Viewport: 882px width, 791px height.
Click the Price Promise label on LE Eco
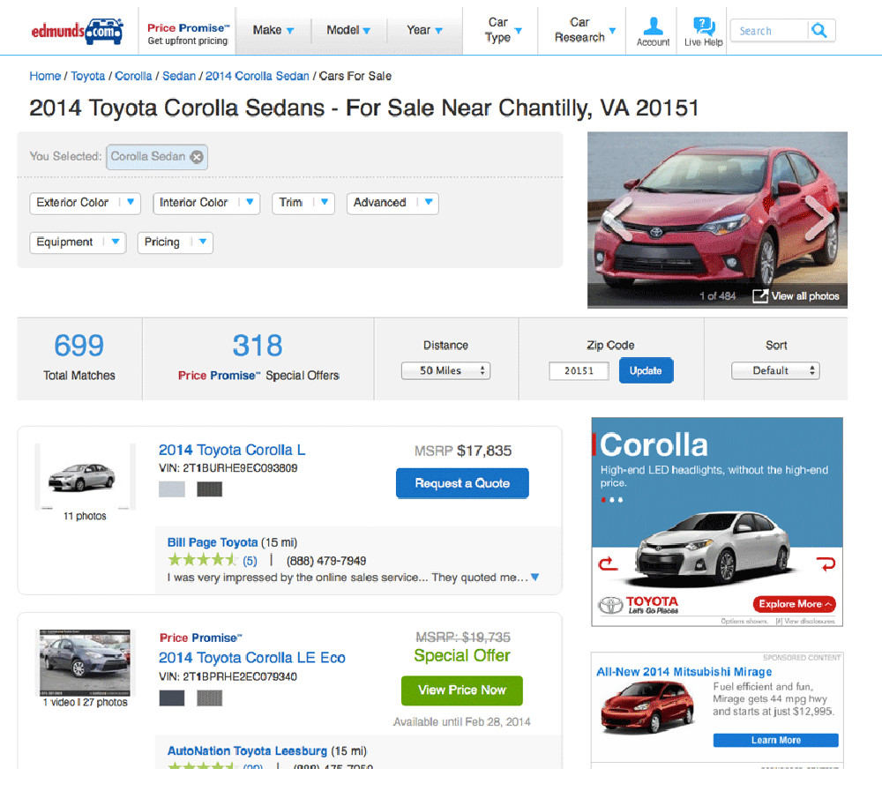(x=201, y=638)
